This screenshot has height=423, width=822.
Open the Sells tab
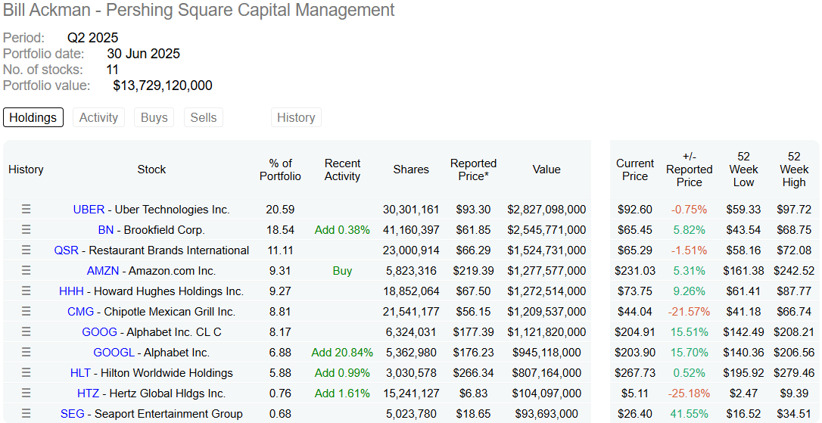pyautogui.click(x=204, y=117)
